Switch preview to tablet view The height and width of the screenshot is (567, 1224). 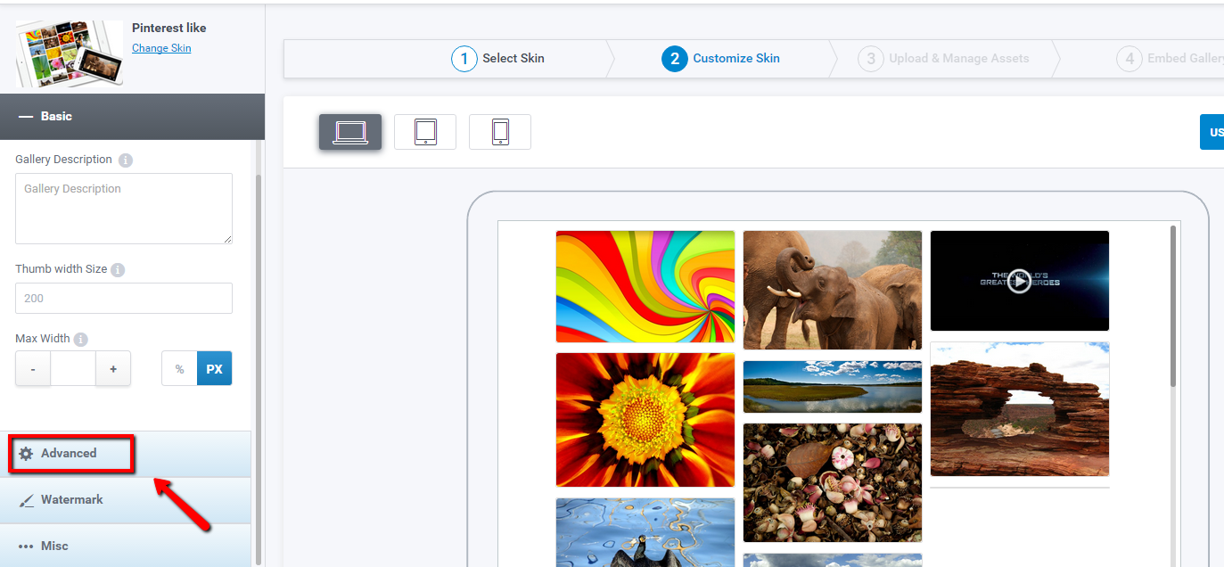pos(425,132)
